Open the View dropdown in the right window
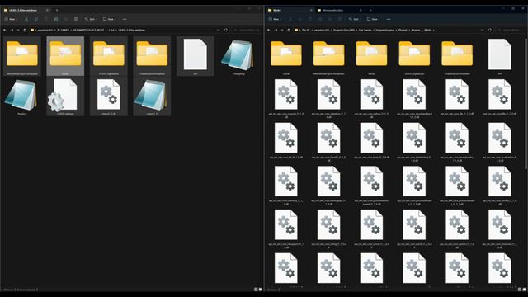 374,19
